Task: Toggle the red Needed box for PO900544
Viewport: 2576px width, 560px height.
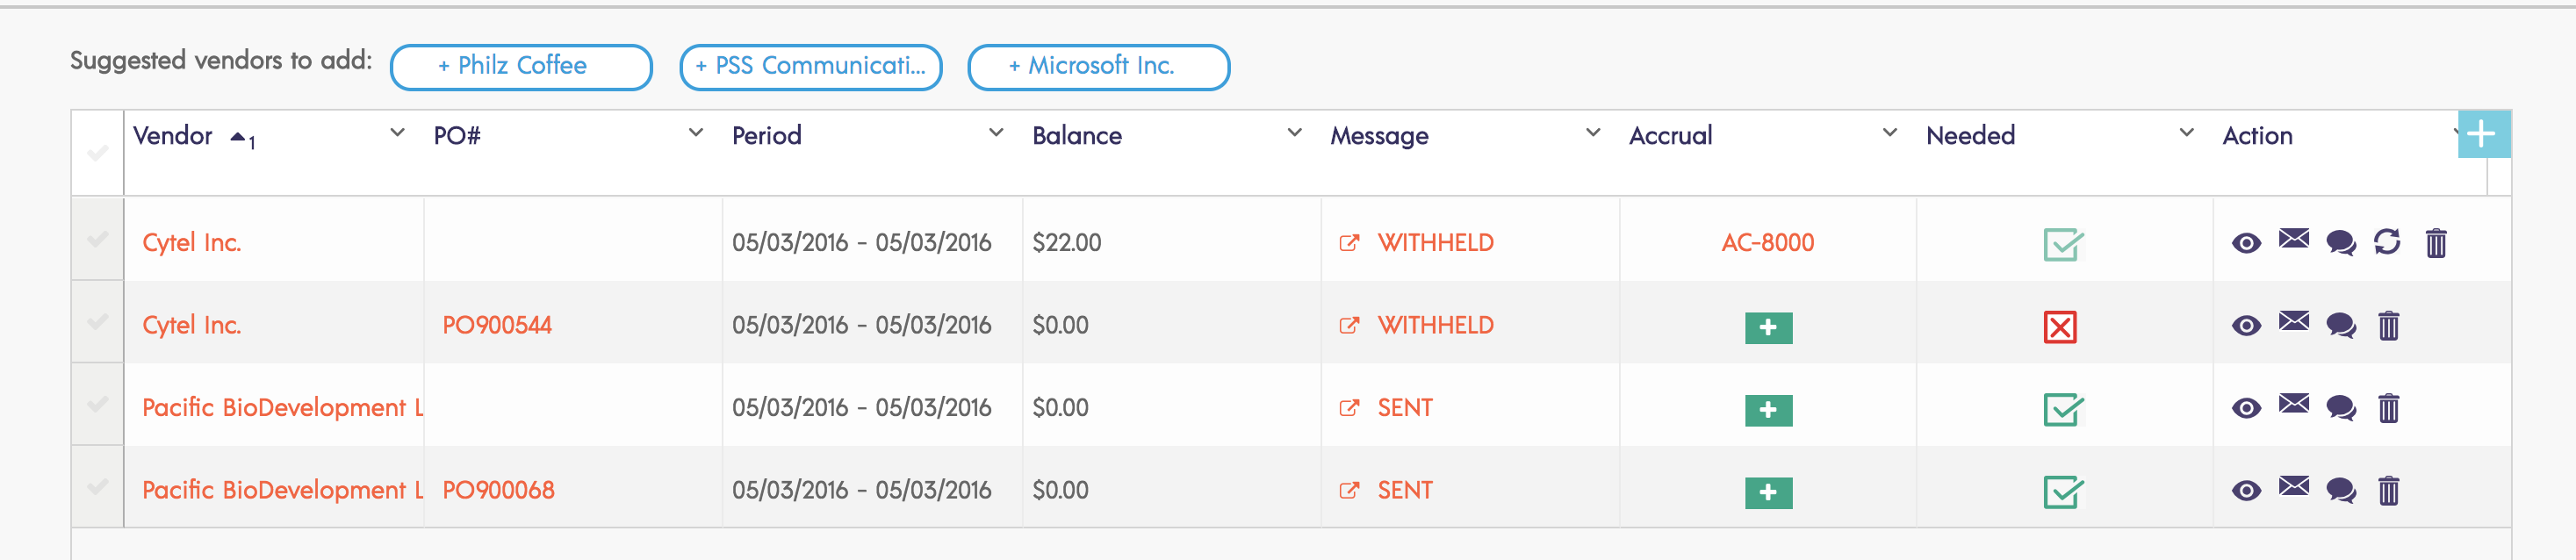Action: pos(2060,327)
